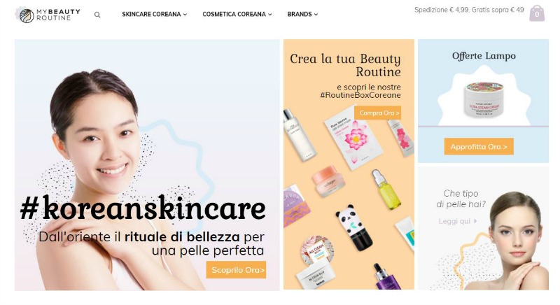Expand the Skincare Coreana chevron
Screen dimensions: 560x305
(185, 15)
